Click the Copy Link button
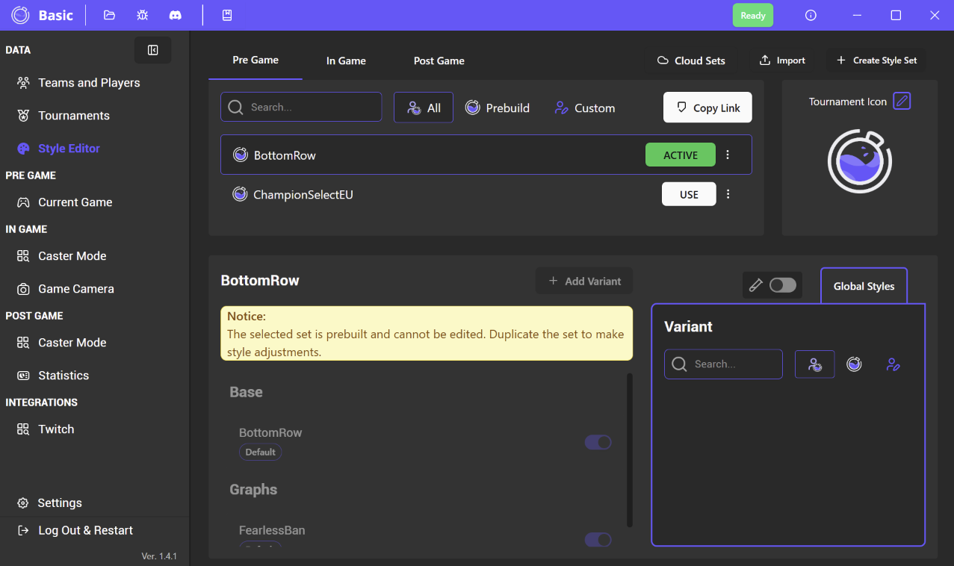Viewport: 954px width, 566px height. tap(707, 108)
